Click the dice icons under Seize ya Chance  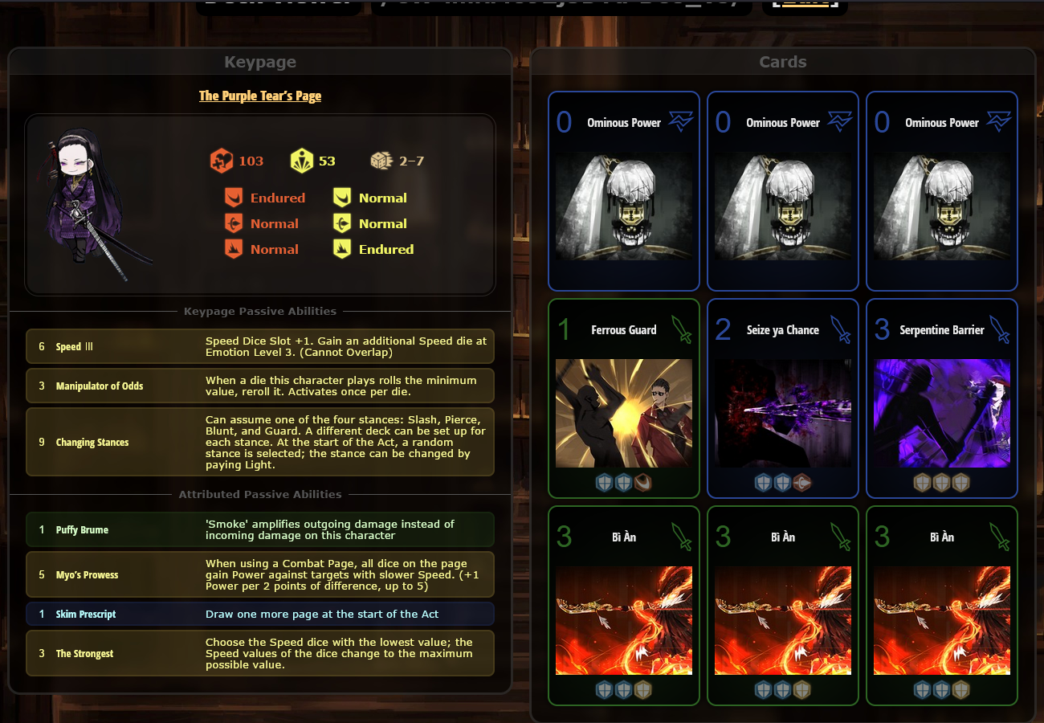[783, 482]
